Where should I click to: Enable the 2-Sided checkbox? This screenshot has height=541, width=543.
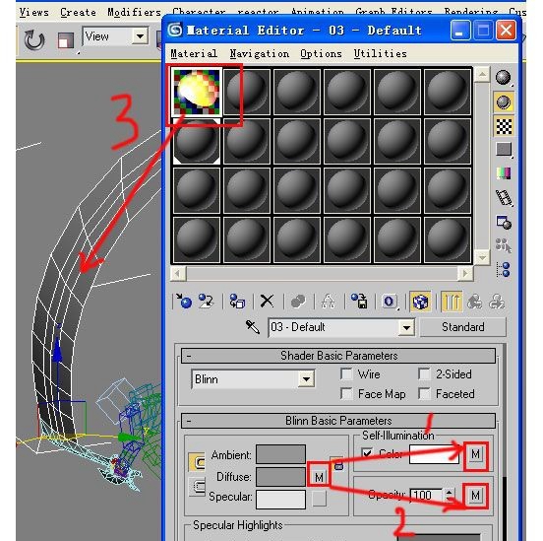424,374
